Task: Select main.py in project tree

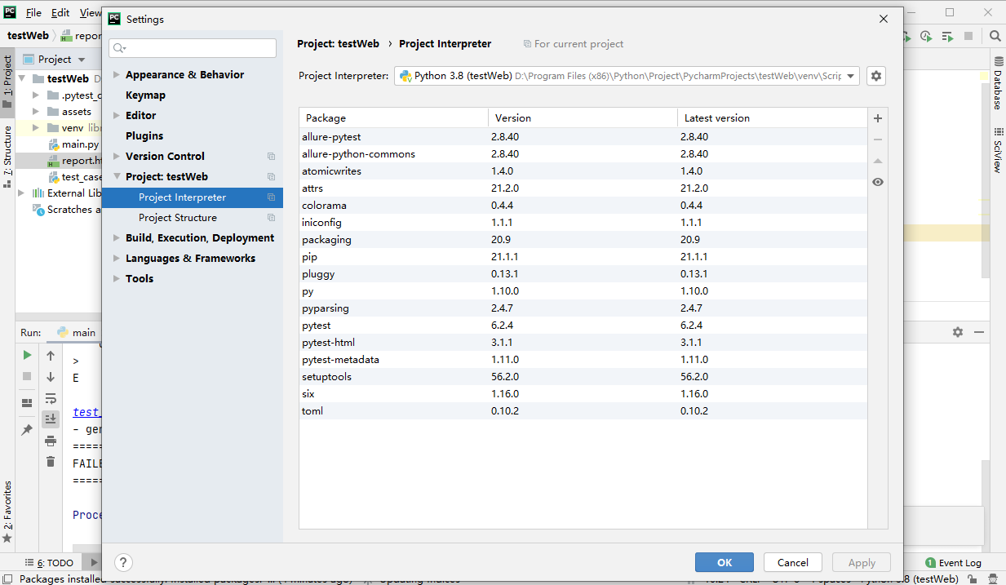Action: coord(73,144)
